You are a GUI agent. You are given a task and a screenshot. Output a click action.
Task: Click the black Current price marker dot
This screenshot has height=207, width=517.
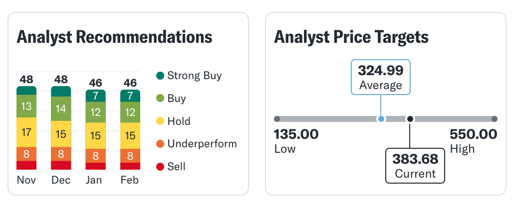point(410,119)
